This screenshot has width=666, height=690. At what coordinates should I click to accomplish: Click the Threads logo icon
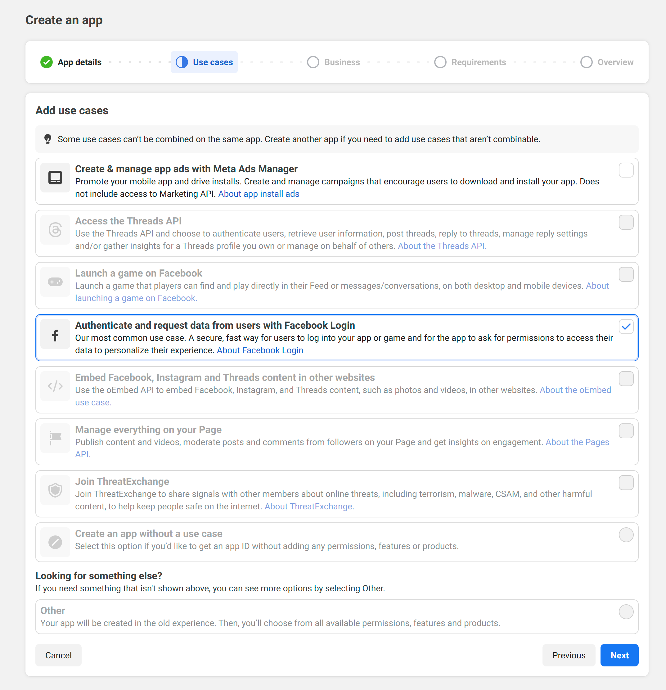[x=55, y=230]
